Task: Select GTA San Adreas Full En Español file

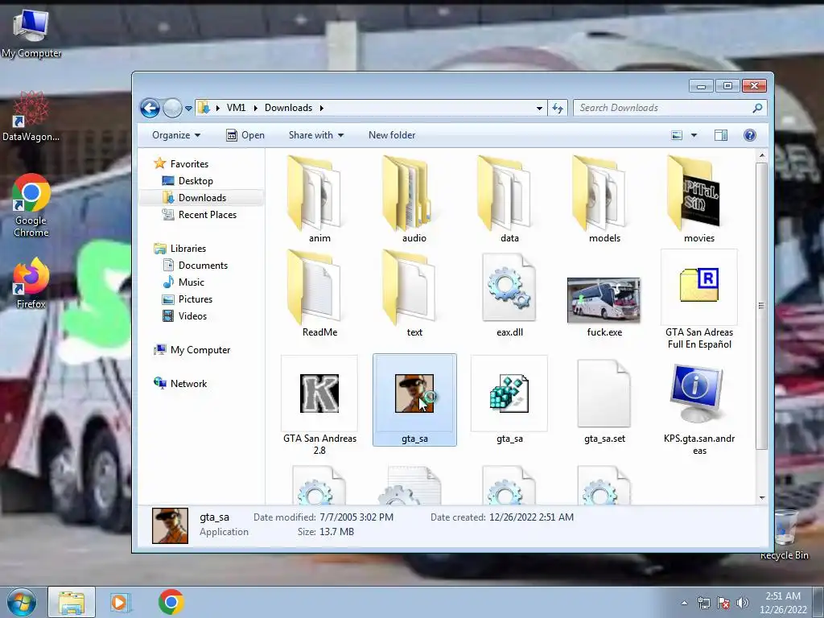Action: [699, 299]
